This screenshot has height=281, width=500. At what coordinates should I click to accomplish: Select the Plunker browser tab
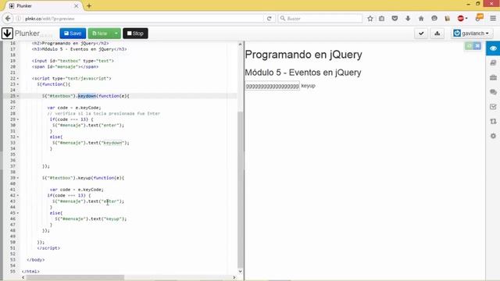pyautogui.click(x=44, y=5)
